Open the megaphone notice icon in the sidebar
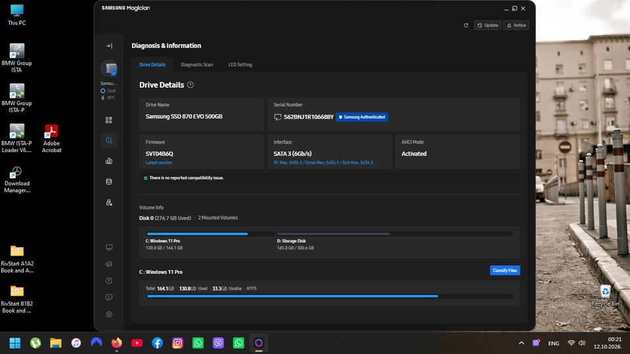Image resolution: width=630 pixels, height=354 pixels. (x=109, y=264)
